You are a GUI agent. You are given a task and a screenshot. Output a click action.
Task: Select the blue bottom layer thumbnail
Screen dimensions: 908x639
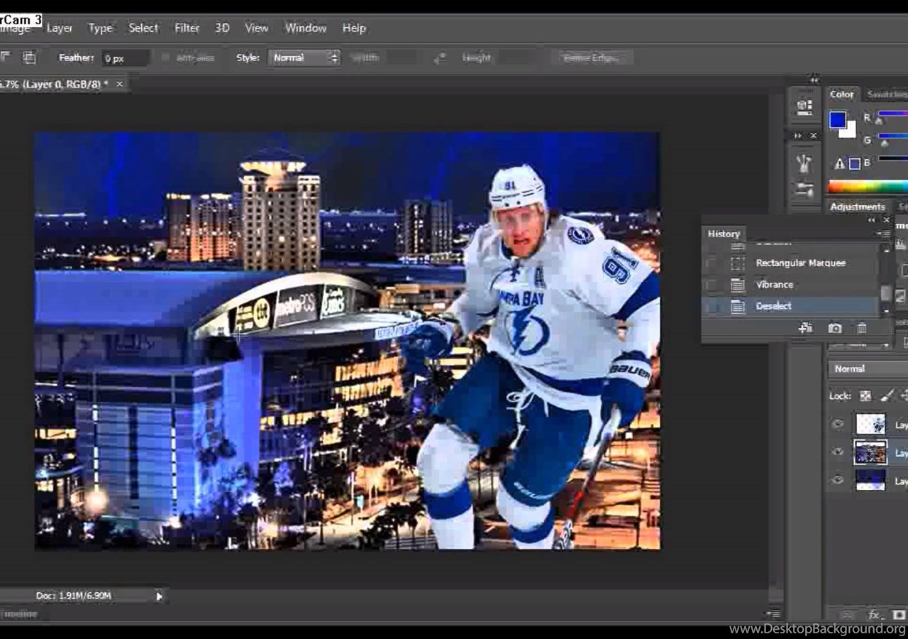870,481
